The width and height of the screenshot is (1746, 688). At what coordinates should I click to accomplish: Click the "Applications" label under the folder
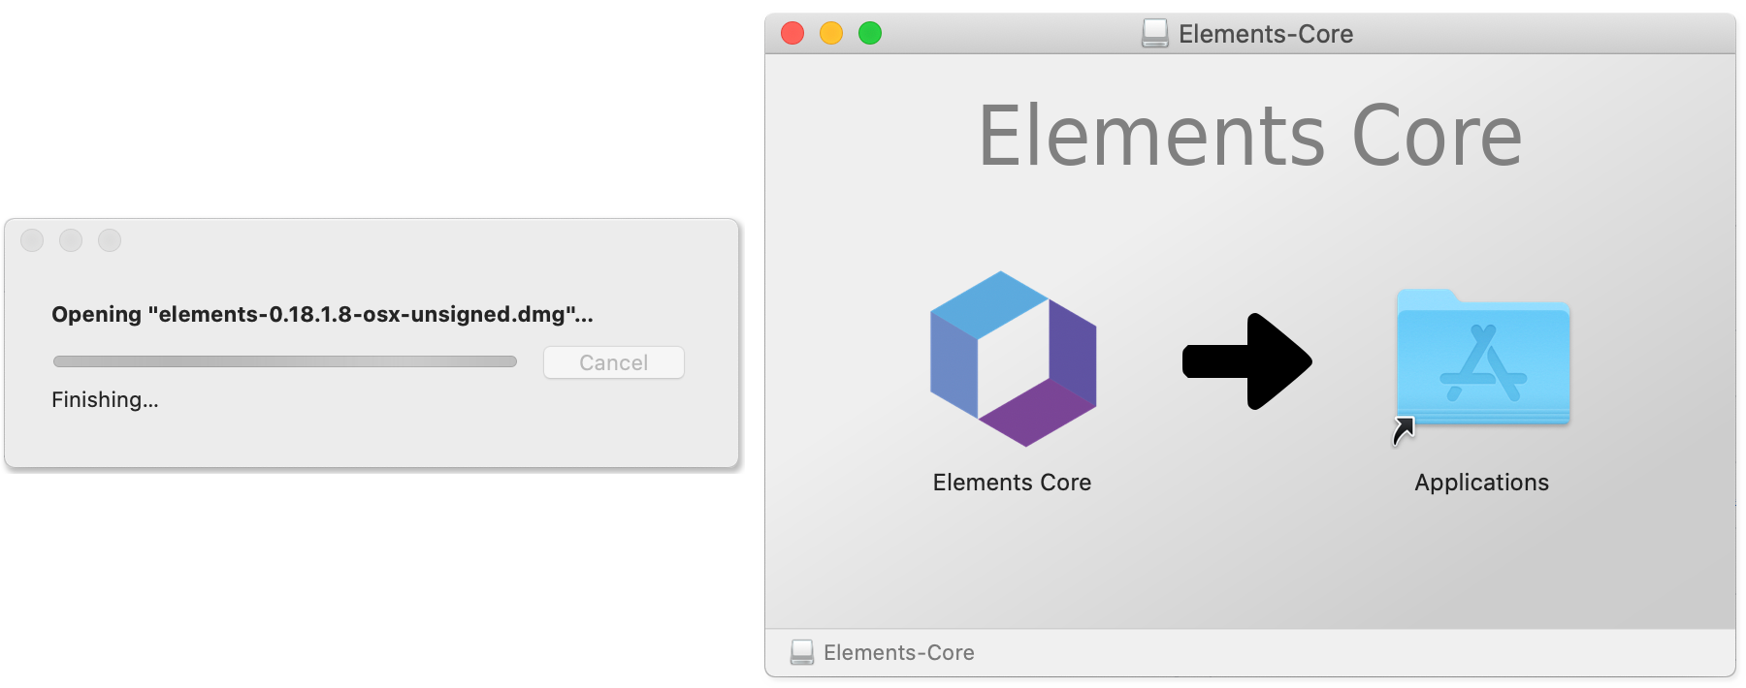pyautogui.click(x=1481, y=483)
